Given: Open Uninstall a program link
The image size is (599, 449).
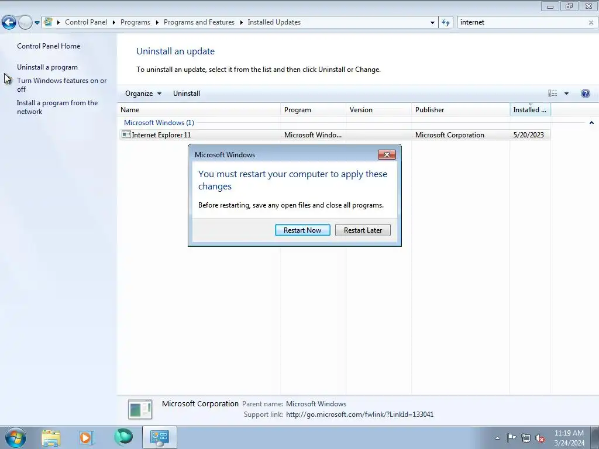Looking at the screenshot, I should pos(47,67).
